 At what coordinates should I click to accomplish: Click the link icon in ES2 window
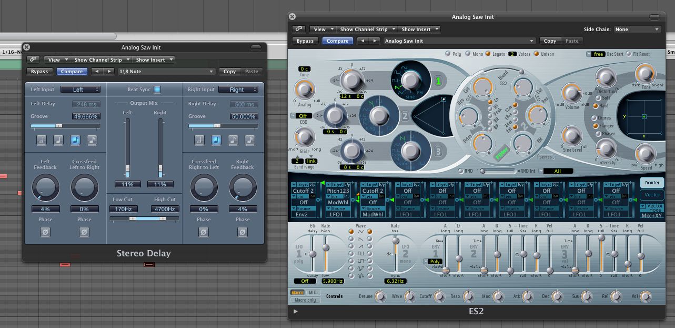point(299,29)
